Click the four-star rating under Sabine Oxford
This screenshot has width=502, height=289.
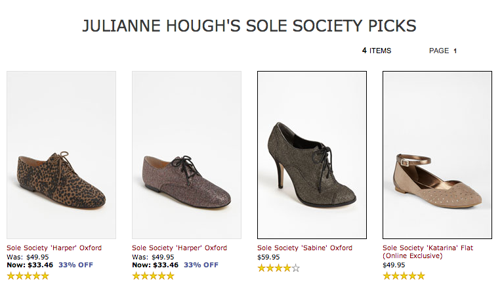pos(278,268)
